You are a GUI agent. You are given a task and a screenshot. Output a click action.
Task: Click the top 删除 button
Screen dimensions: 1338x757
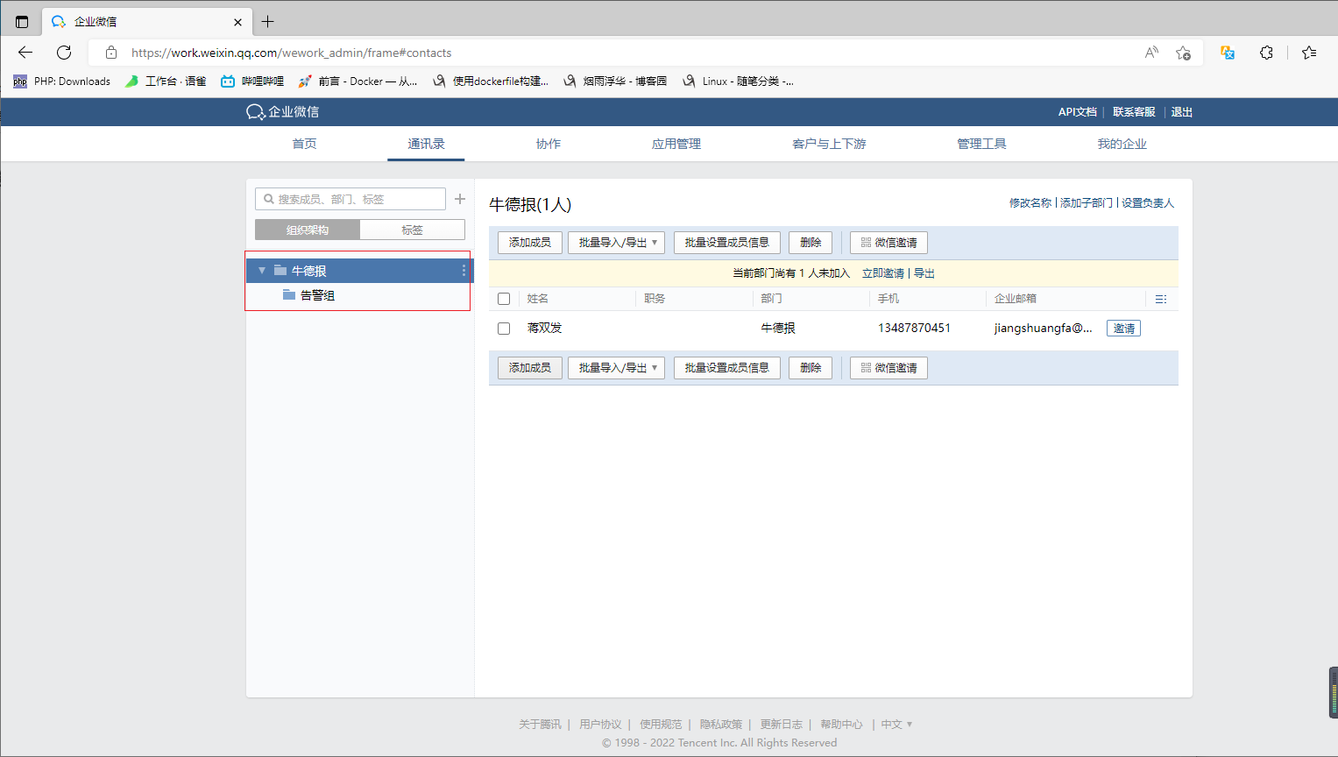pyautogui.click(x=811, y=243)
